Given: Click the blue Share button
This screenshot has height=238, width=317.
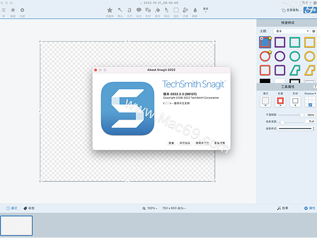Looking at the screenshot, I should (x=310, y=10).
